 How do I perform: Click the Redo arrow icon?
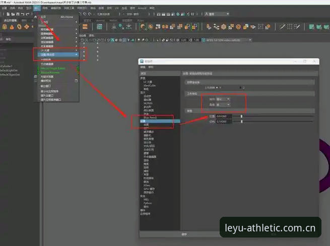[x=27, y=14]
